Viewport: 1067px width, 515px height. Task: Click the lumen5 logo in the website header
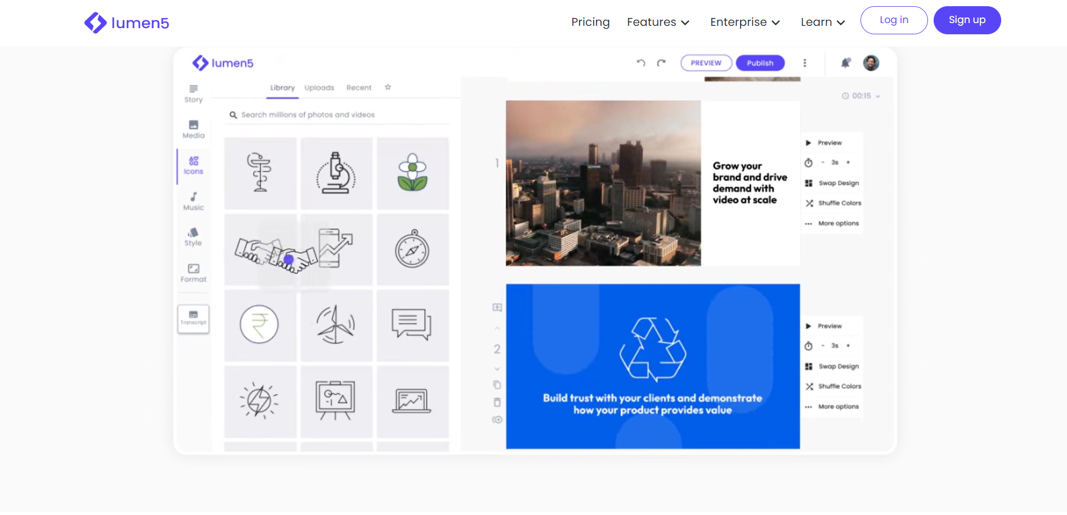pos(127,22)
